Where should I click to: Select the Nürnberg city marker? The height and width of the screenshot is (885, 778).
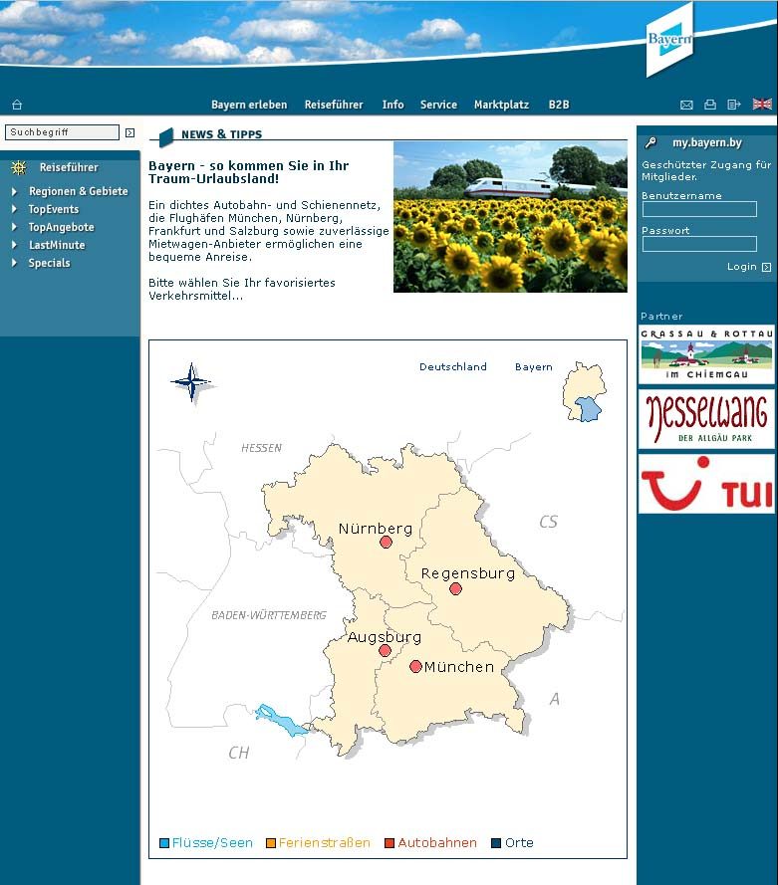[x=386, y=543]
